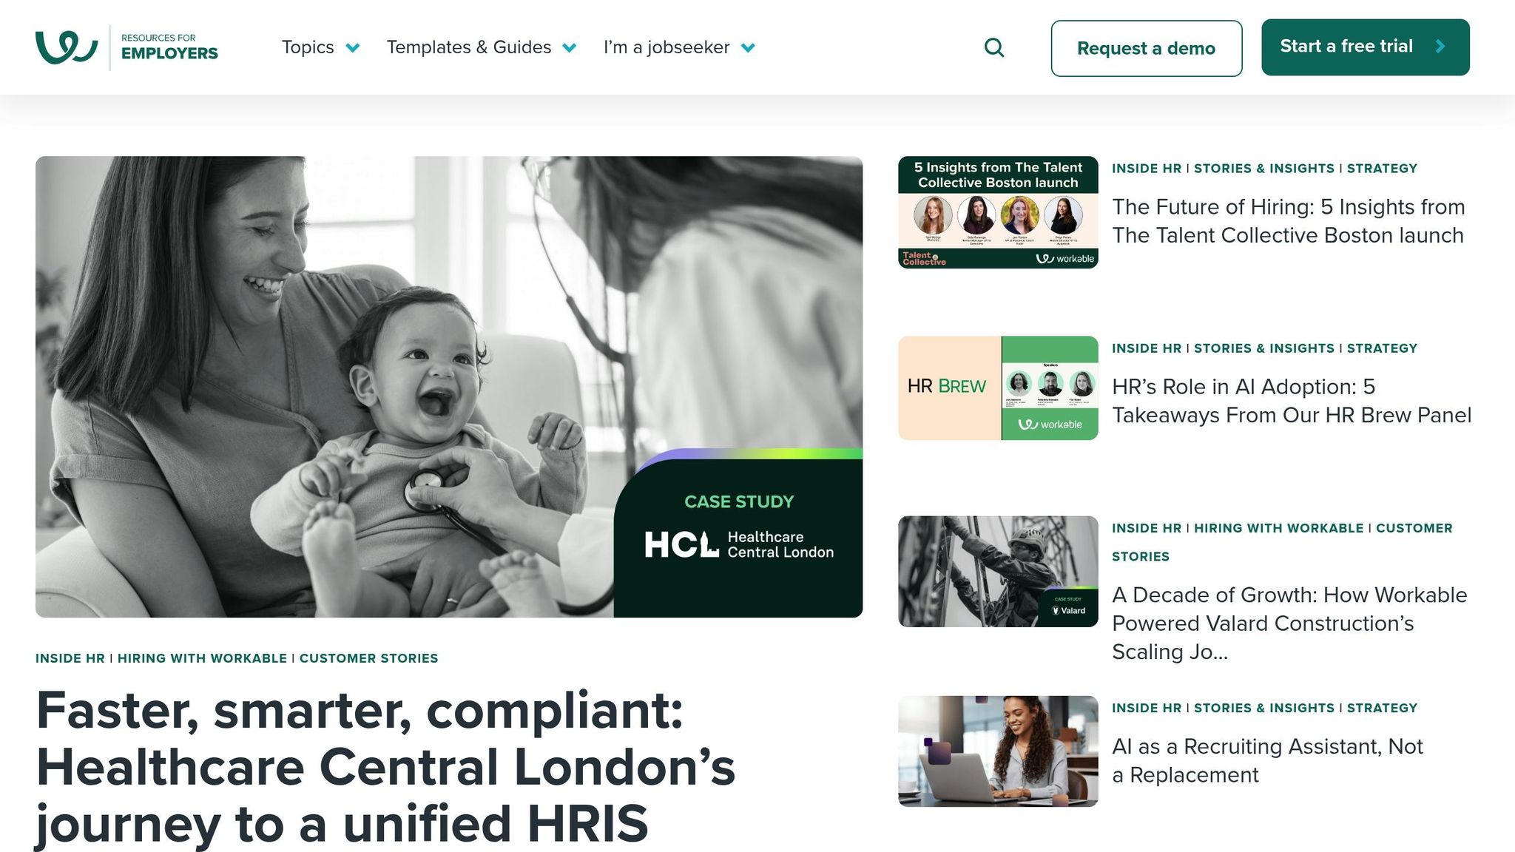1515x852 pixels.
Task: Open the search magnifier icon
Action: pyautogui.click(x=994, y=48)
